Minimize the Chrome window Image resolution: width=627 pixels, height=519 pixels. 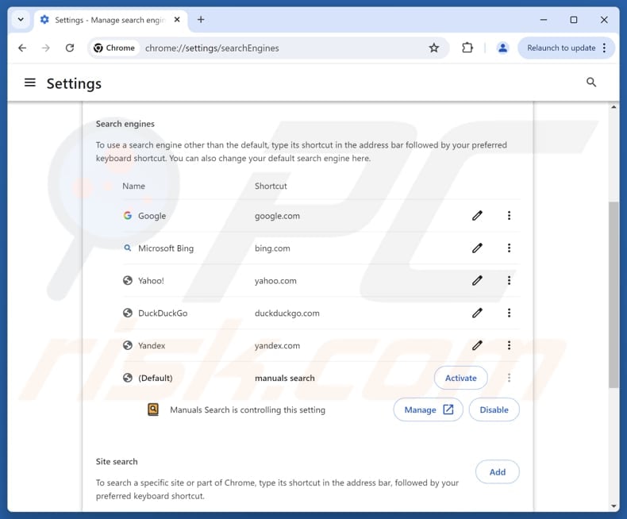point(544,20)
